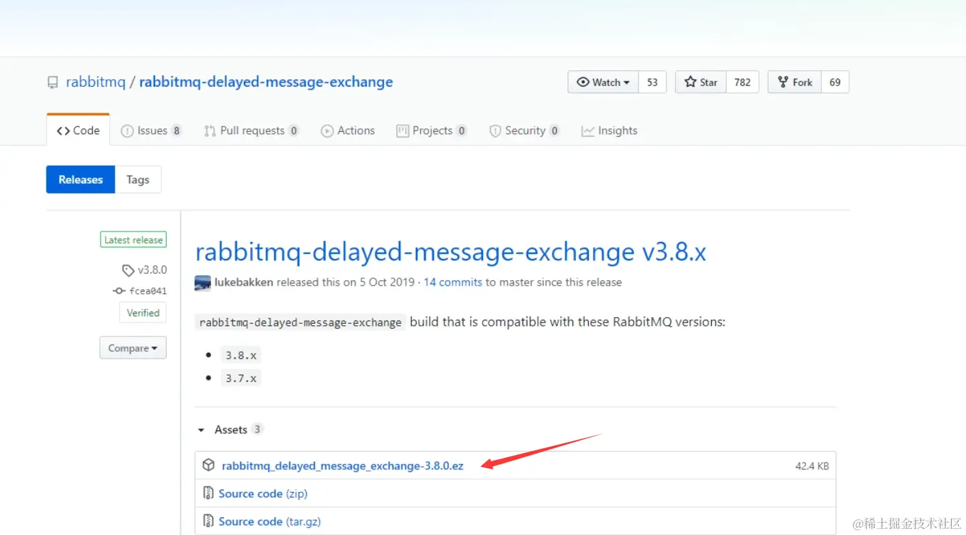Click the Actions play icon
Screen dimensions: 966x535
coord(327,131)
